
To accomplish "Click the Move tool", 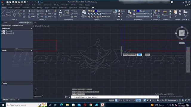I will [x=32, y=11].
